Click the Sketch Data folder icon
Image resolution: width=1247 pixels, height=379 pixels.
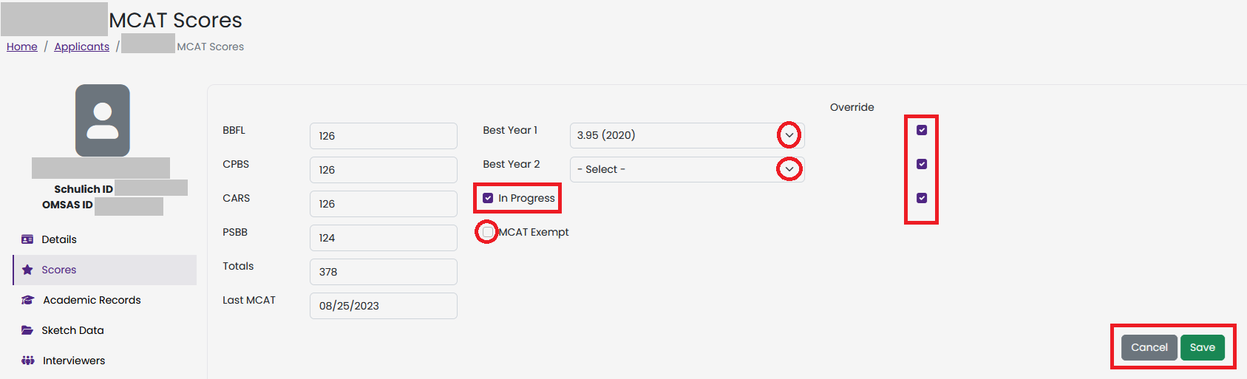[27, 330]
